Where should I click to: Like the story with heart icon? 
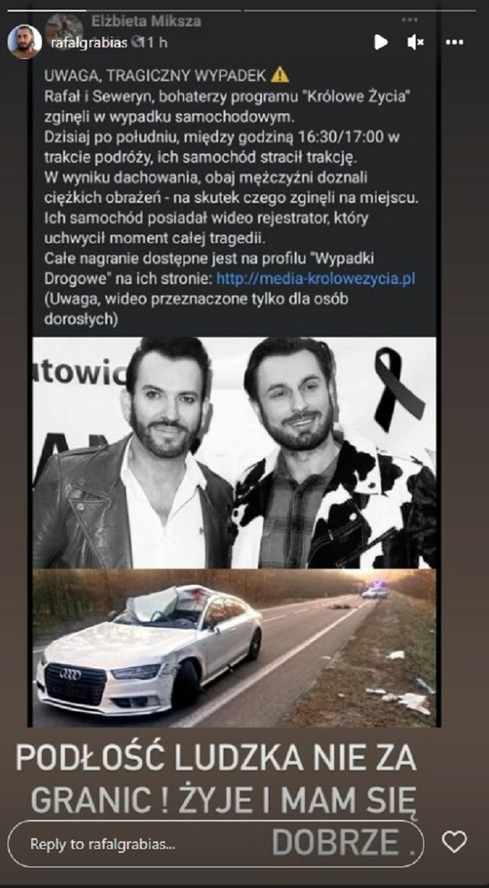coord(454,841)
